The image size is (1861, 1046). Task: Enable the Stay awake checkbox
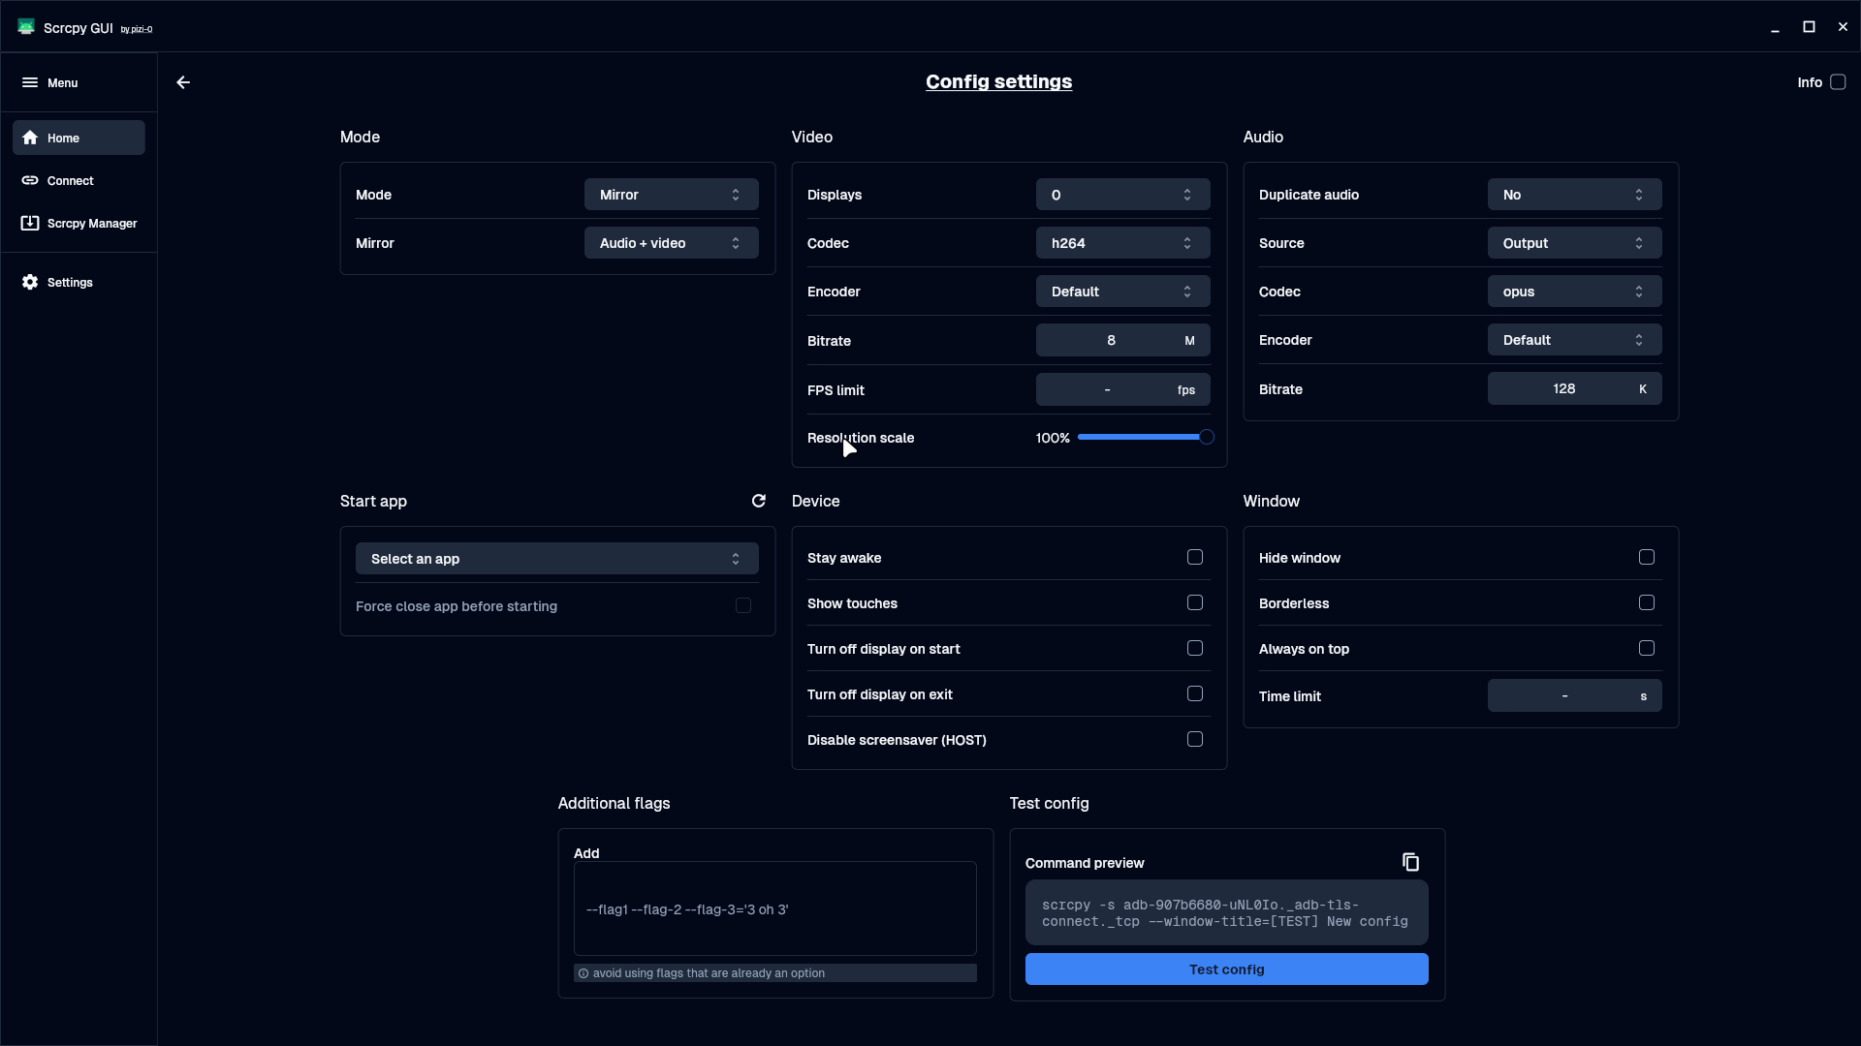click(1194, 557)
